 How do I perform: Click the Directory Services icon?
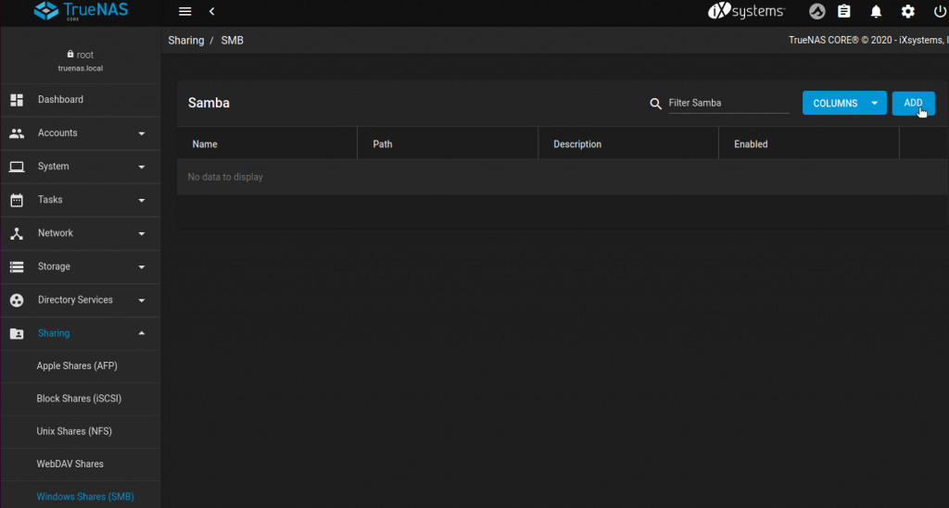17,300
